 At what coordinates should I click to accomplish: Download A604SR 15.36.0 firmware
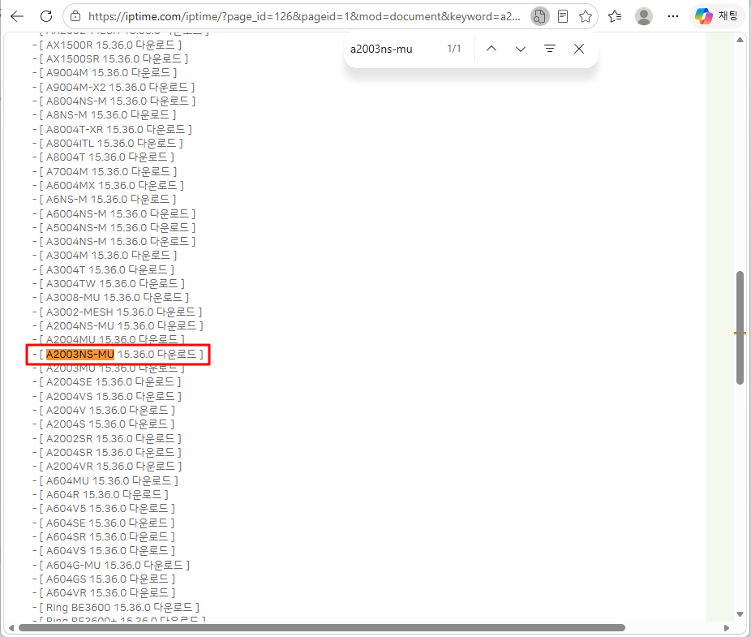pyautogui.click(x=107, y=537)
